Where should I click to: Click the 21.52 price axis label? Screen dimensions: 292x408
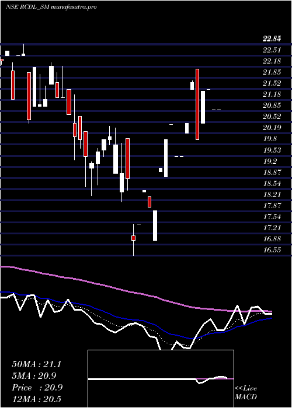pyautogui.click(x=272, y=83)
